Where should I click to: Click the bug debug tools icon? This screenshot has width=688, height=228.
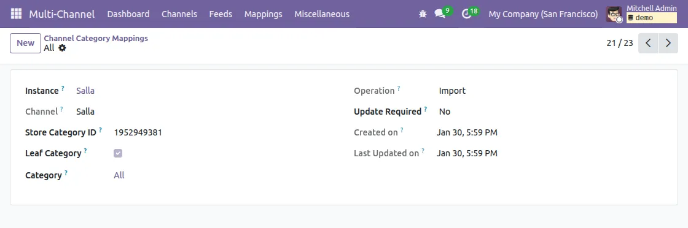(x=423, y=14)
